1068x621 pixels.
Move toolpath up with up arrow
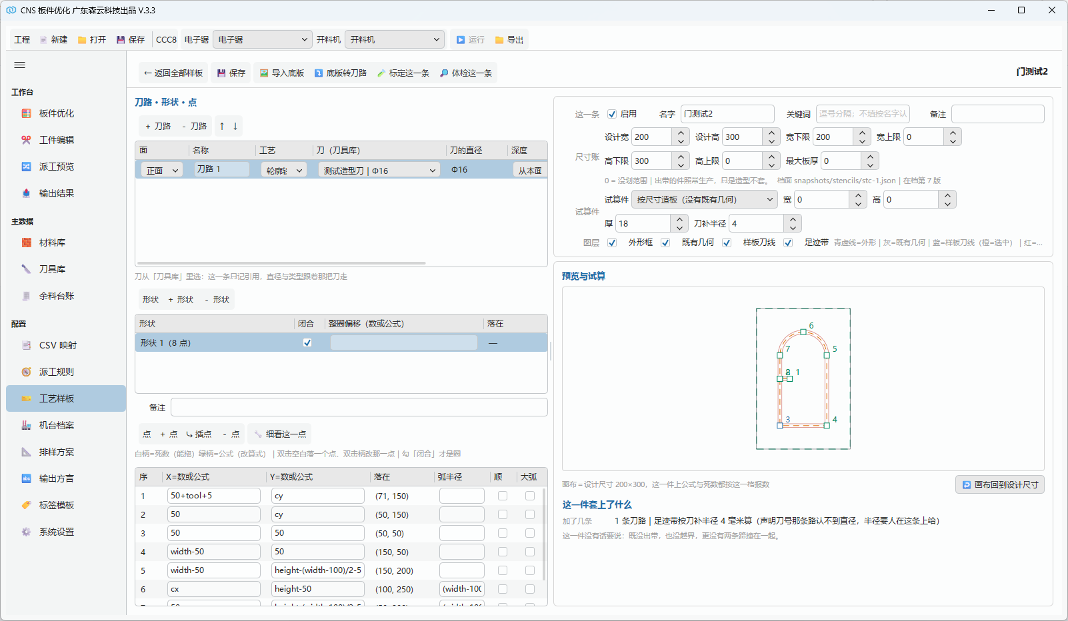point(222,126)
